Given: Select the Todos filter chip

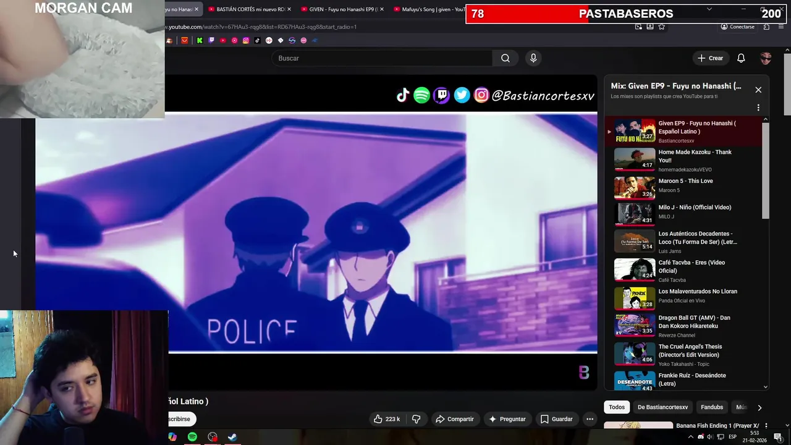Looking at the screenshot, I should point(617,407).
